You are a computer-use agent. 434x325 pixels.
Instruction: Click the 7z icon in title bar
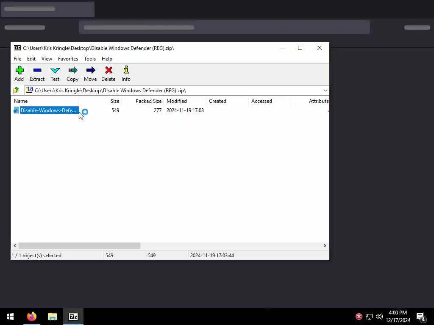(17, 48)
